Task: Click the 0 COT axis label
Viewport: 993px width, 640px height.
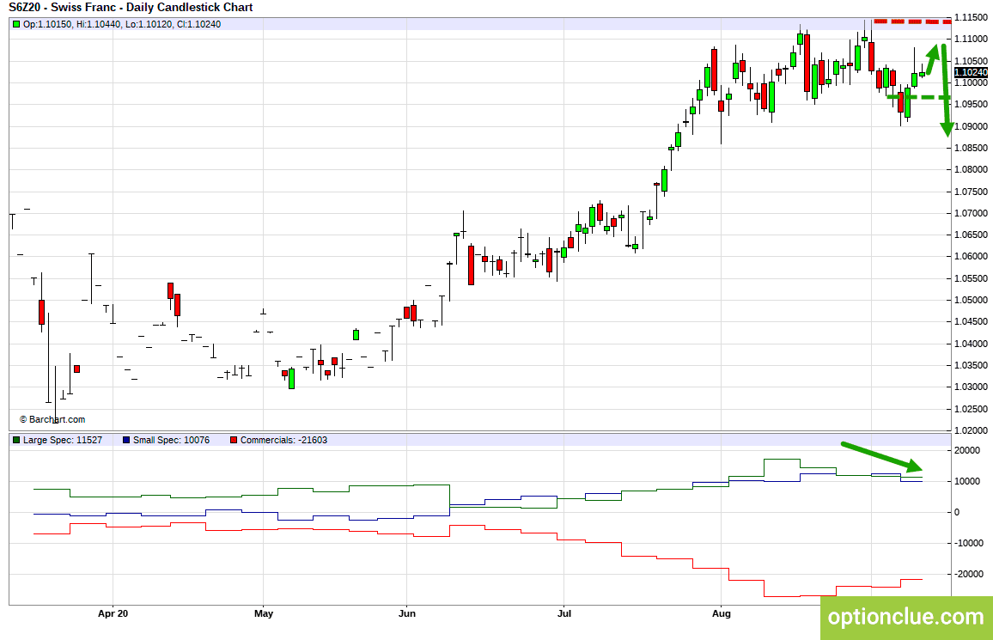Action: 957,512
